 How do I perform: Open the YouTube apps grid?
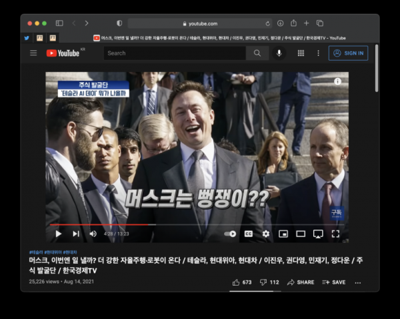click(x=301, y=53)
